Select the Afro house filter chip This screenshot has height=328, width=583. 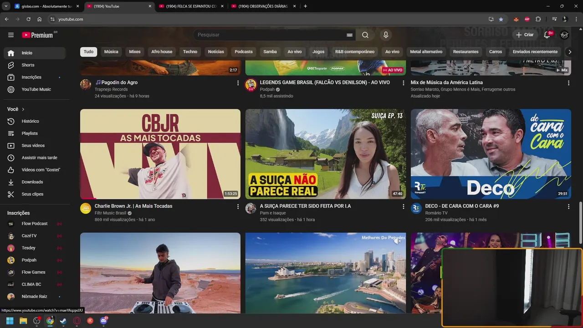tap(162, 52)
